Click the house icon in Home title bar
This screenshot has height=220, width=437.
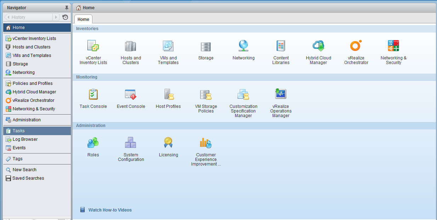click(79, 8)
